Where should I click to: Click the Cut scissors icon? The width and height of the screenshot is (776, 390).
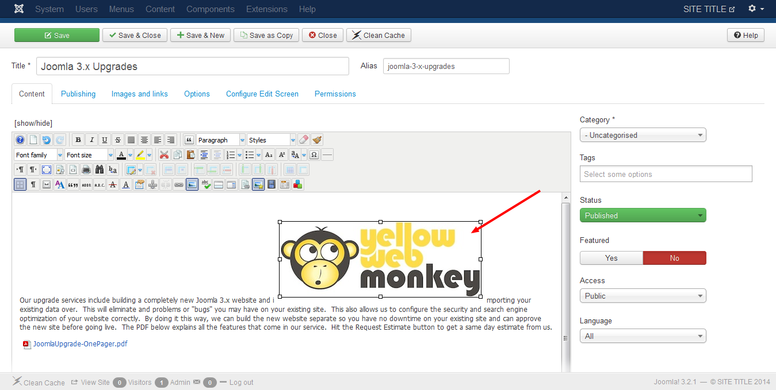coord(165,155)
